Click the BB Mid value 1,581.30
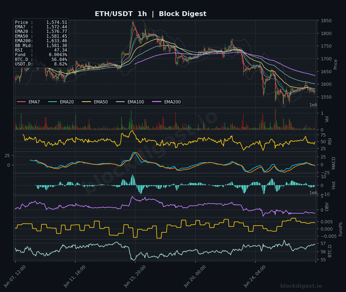 click(x=57, y=46)
